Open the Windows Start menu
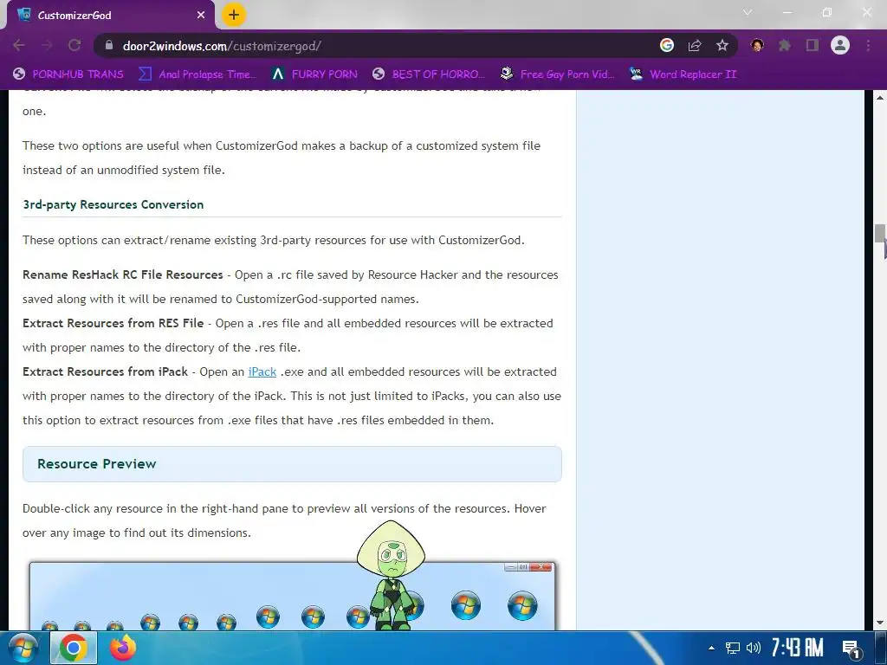The height and width of the screenshot is (665, 887). pos(23,648)
